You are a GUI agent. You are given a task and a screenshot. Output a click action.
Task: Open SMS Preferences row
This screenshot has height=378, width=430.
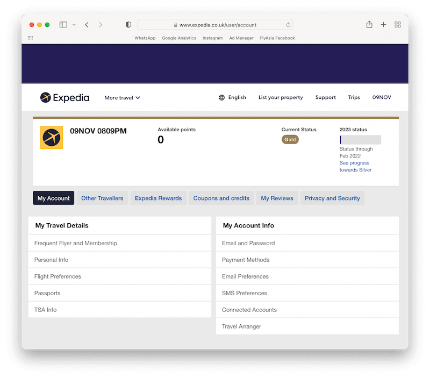(307, 293)
